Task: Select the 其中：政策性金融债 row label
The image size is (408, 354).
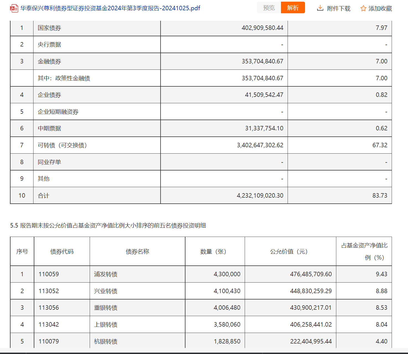Action: point(64,78)
